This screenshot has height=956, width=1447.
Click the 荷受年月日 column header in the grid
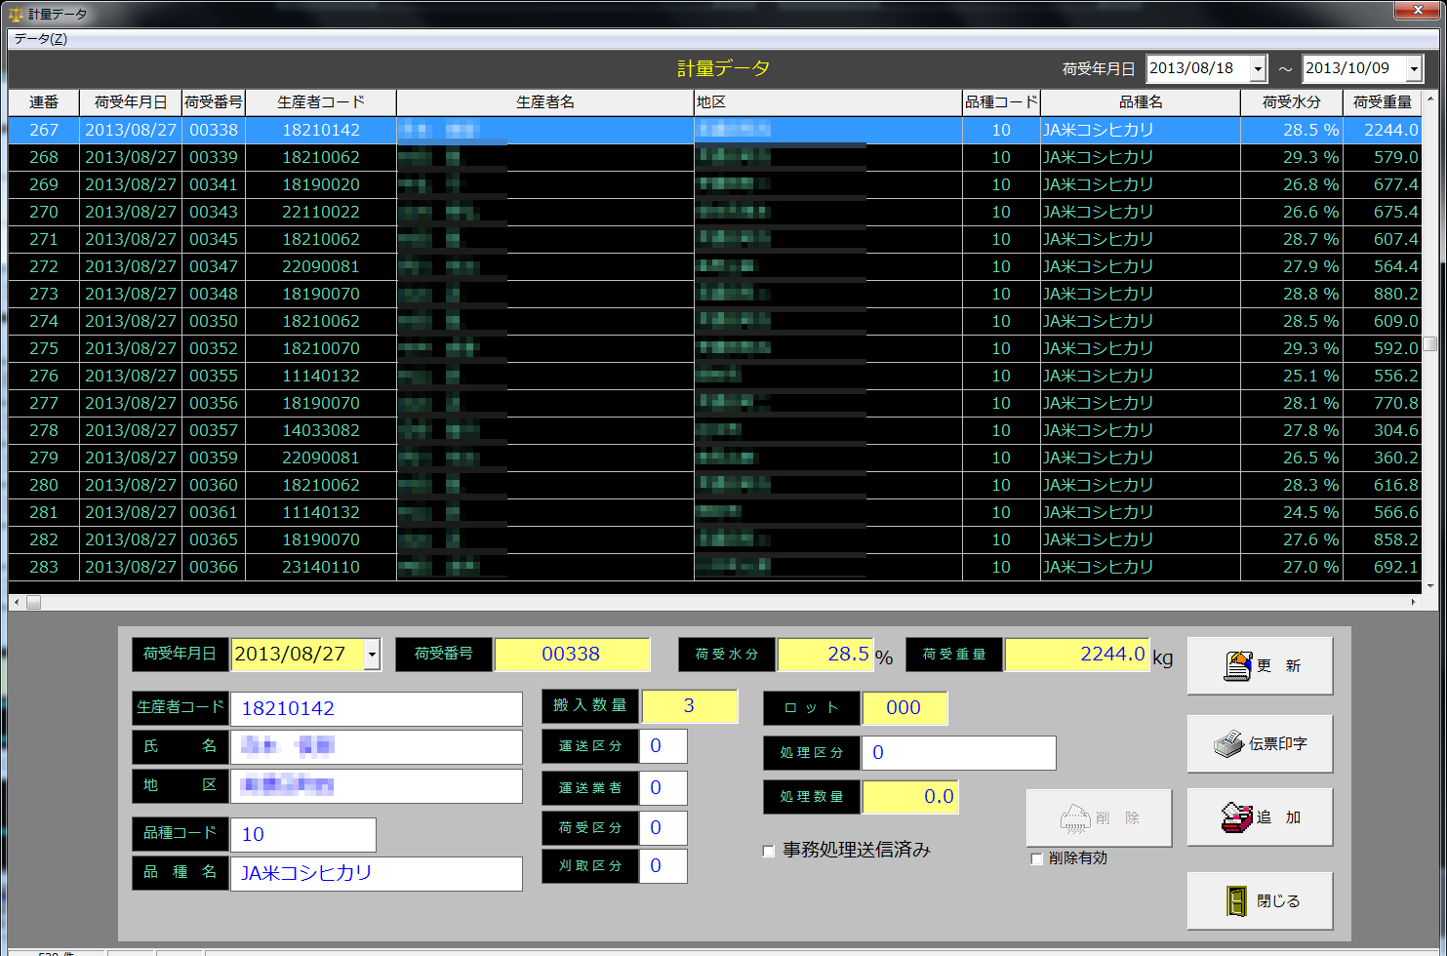point(131,102)
